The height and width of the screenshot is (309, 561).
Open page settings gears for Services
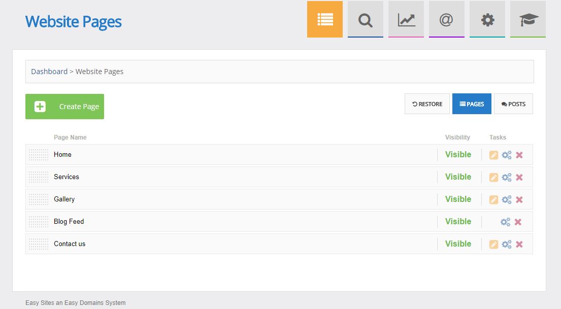[506, 178]
